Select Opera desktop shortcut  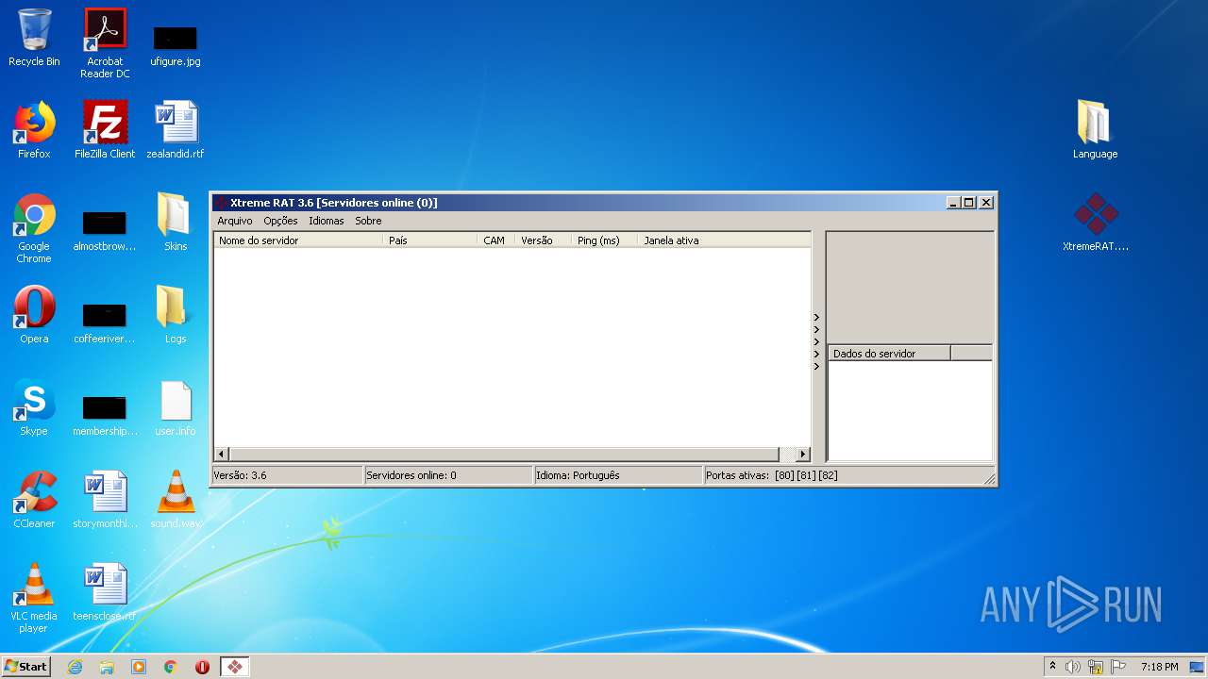tap(34, 315)
